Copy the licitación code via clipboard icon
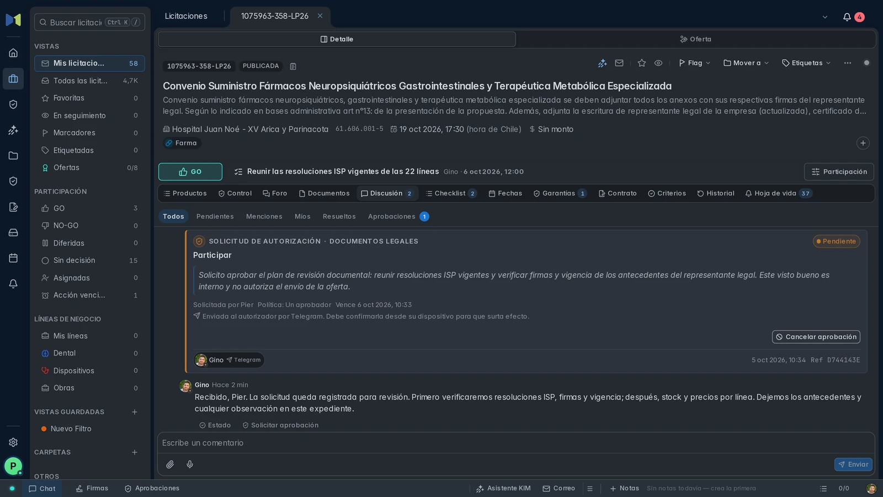Image resolution: width=883 pixels, height=497 pixels. tap(293, 66)
